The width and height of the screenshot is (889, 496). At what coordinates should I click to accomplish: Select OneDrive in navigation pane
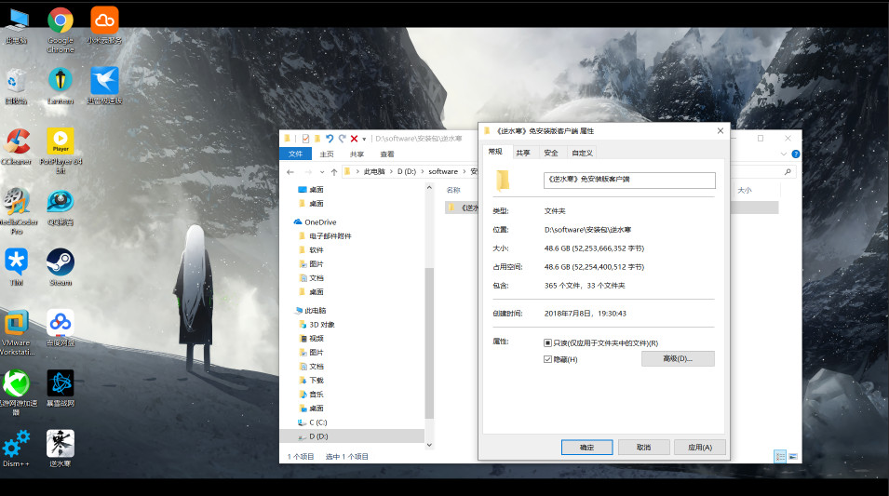click(320, 222)
